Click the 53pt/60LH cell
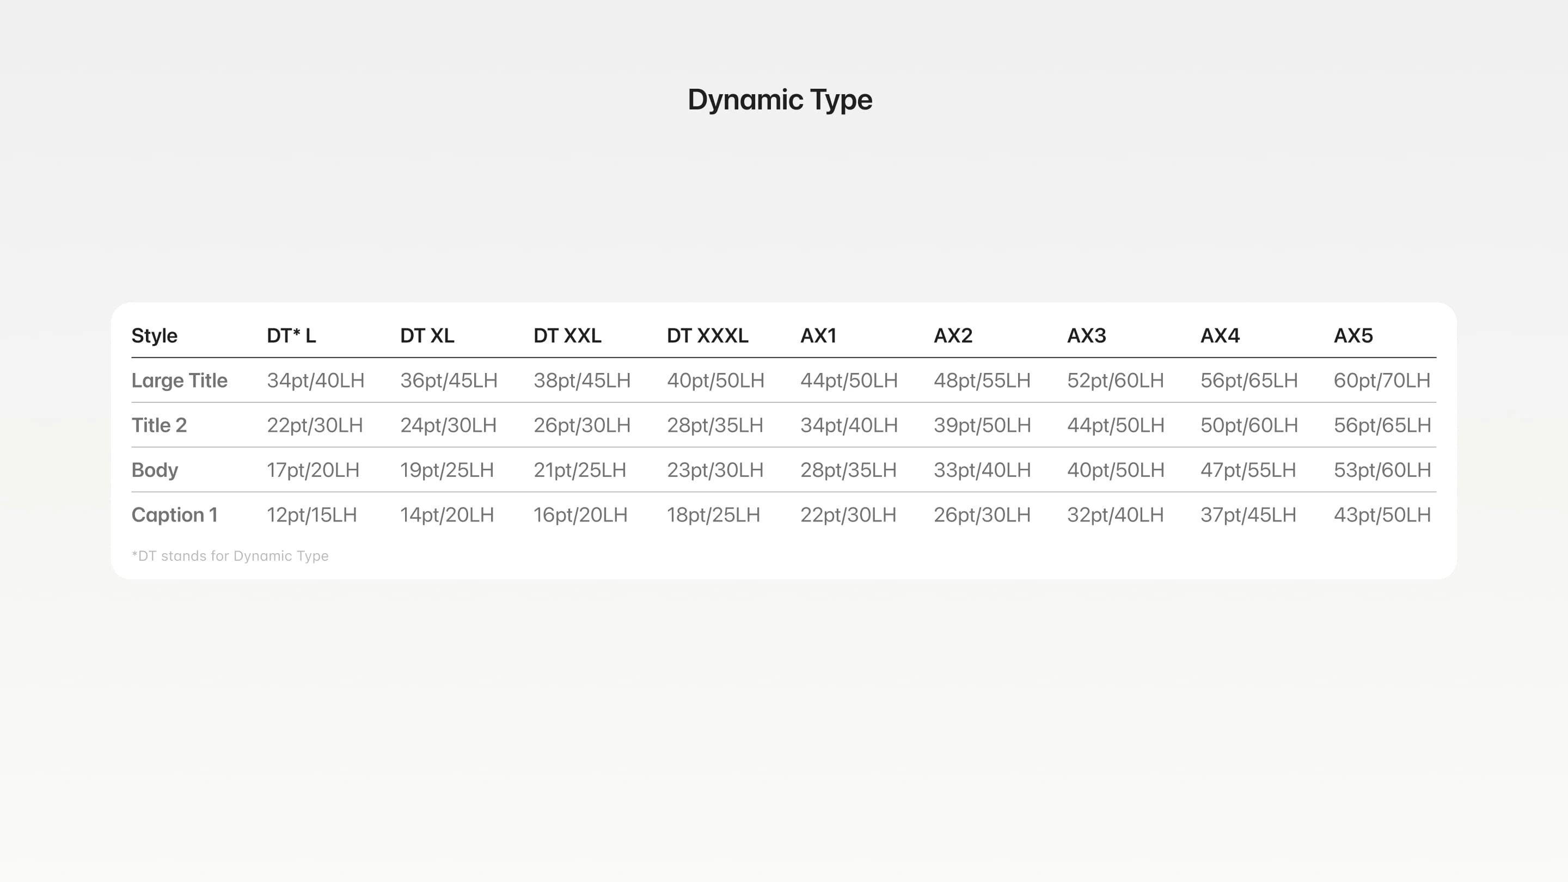1568x882 pixels. (1382, 470)
